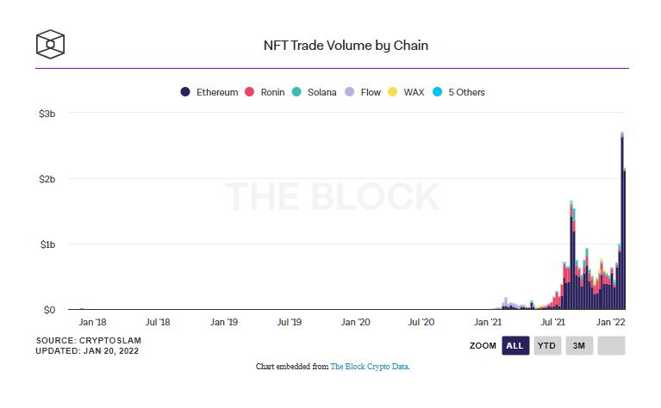Screen dimensions: 661x408
Task: Toggle the WAX legend marker
Action: pyautogui.click(x=393, y=92)
